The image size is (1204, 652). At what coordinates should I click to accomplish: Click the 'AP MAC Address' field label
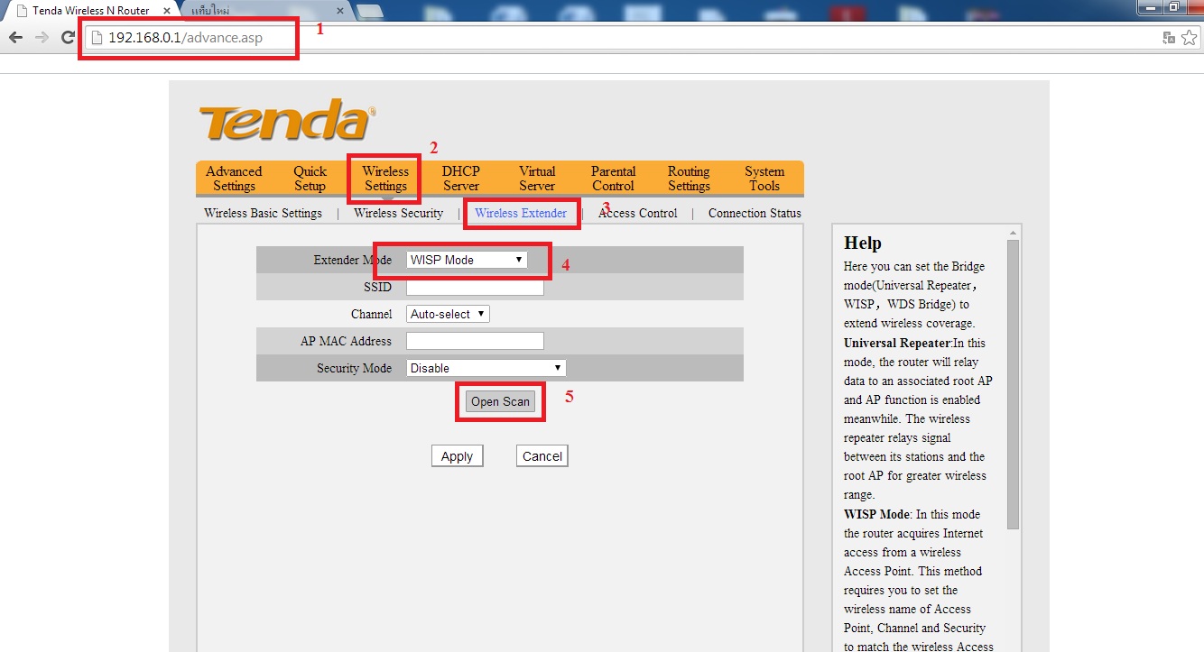click(x=347, y=341)
